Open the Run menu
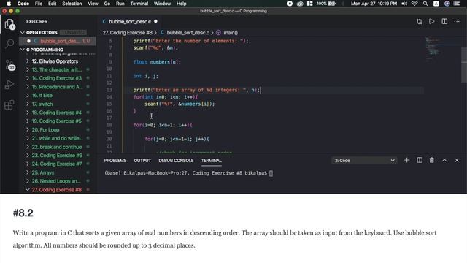This screenshot has width=467, height=263. pyautogui.click(x=120, y=4)
